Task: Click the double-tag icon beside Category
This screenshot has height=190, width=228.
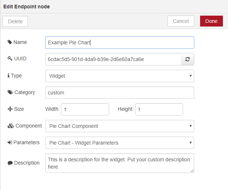Action: tap(10, 92)
